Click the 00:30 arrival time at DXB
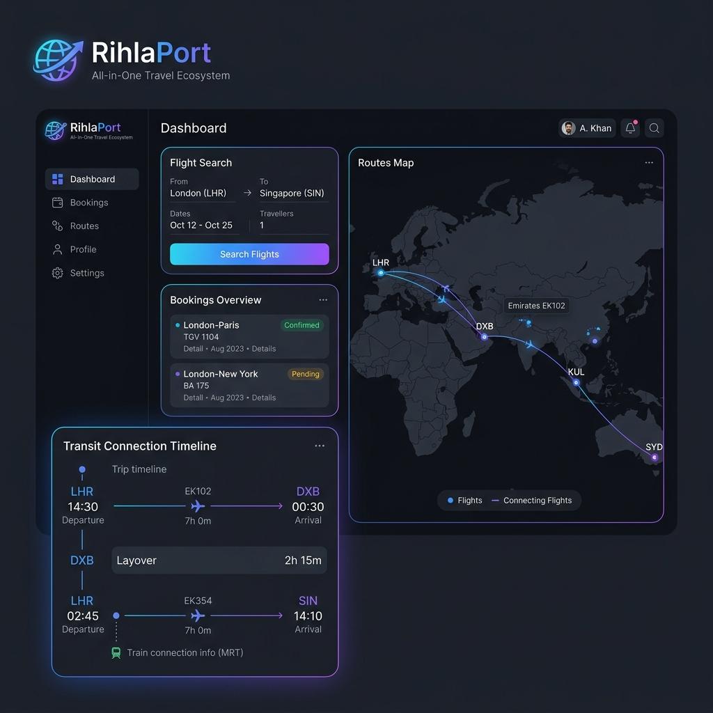The height and width of the screenshot is (713, 713). point(308,507)
